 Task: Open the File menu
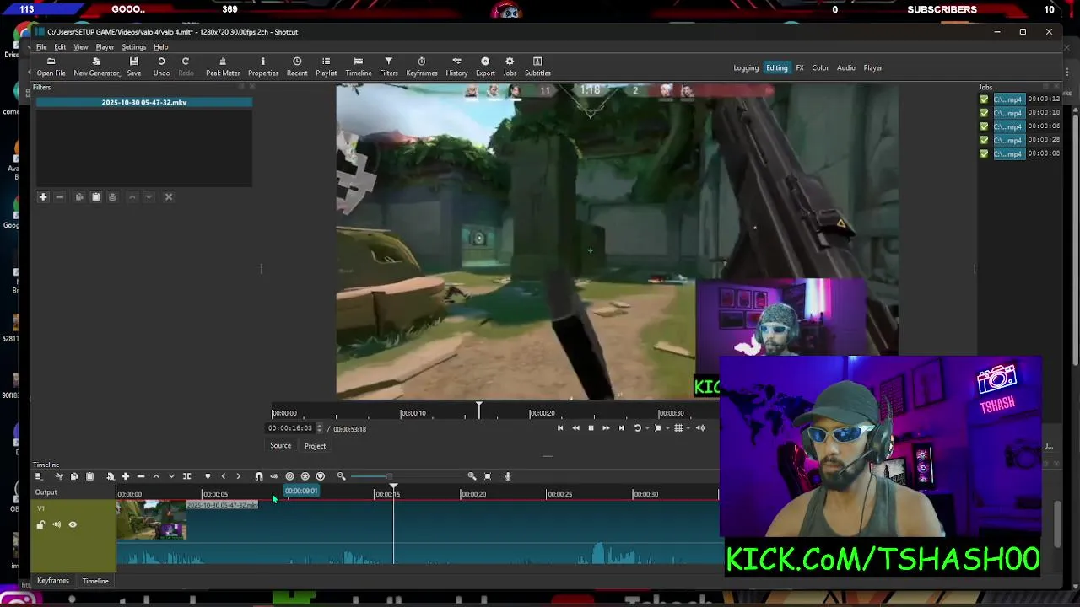tap(41, 47)
